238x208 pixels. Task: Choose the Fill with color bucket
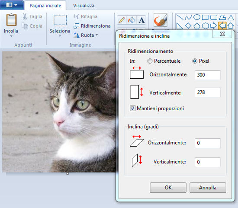pos(132,20)
